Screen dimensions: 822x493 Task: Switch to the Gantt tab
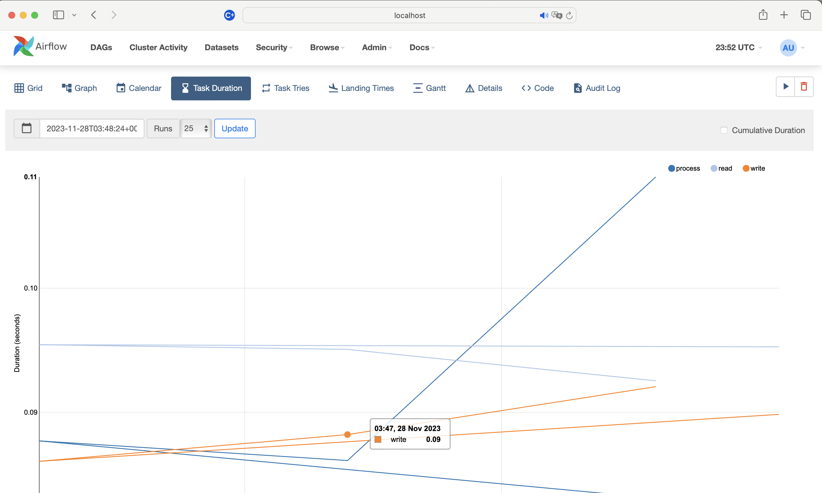[429, 88]
